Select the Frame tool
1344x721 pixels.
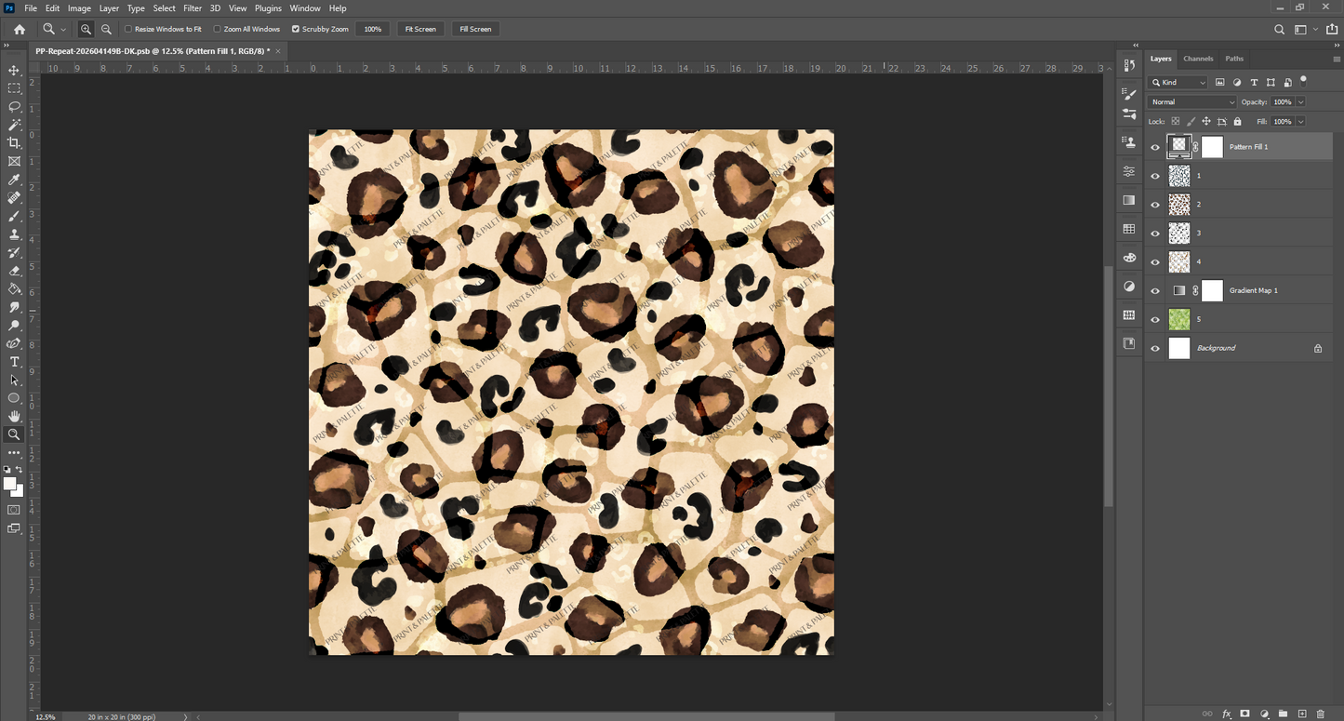14,161
